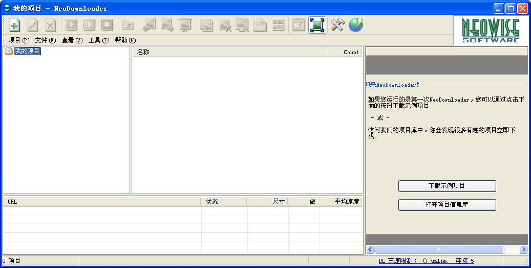Select 我的项目 in the project tree
The height and width of the screenshot is (268, 531).
(x=28, y=51)
